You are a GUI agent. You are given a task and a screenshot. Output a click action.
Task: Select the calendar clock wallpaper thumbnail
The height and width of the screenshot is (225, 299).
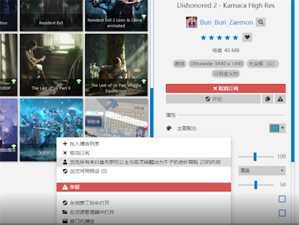click(116, 118)
